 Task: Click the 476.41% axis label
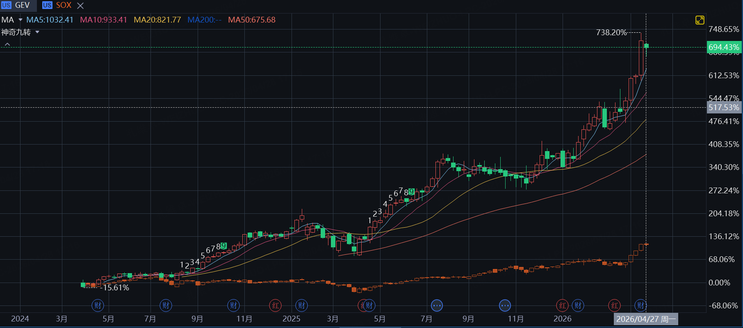point(724,121)
